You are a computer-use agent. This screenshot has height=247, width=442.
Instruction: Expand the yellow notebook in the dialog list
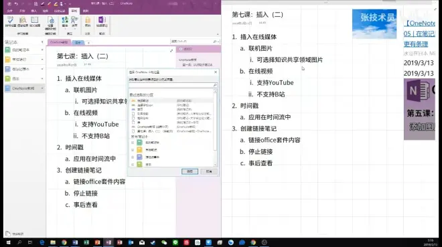133,150
